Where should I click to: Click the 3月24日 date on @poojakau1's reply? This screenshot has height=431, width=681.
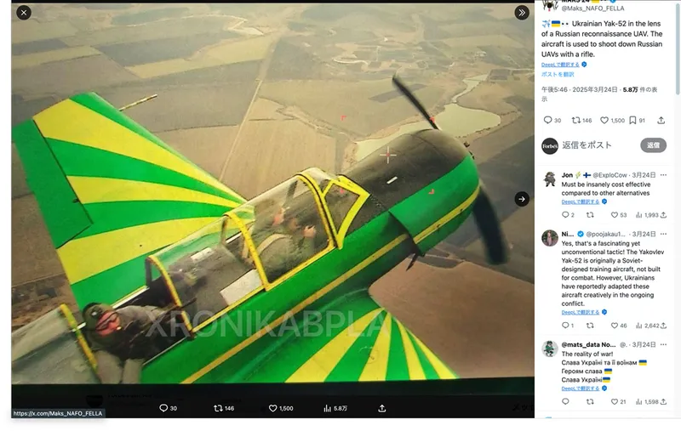pos(644,234)
